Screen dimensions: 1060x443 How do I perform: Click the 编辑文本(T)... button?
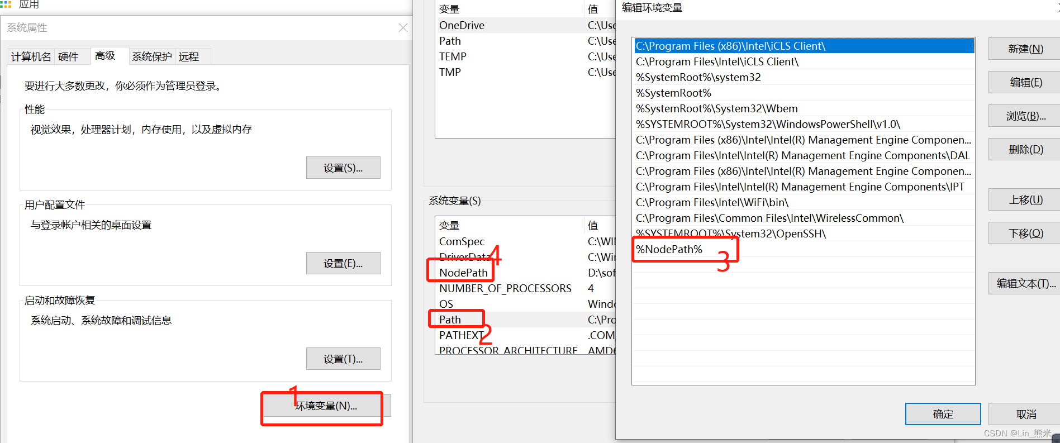1025,283
